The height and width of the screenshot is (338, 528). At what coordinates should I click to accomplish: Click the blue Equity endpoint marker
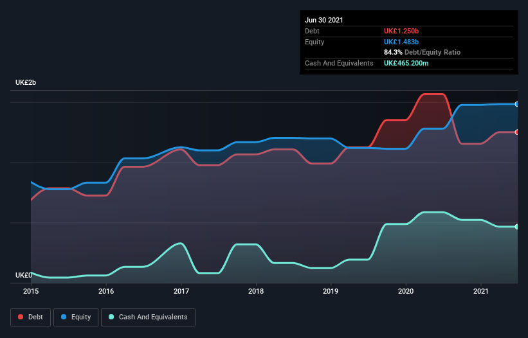click(x=517, y=104)
